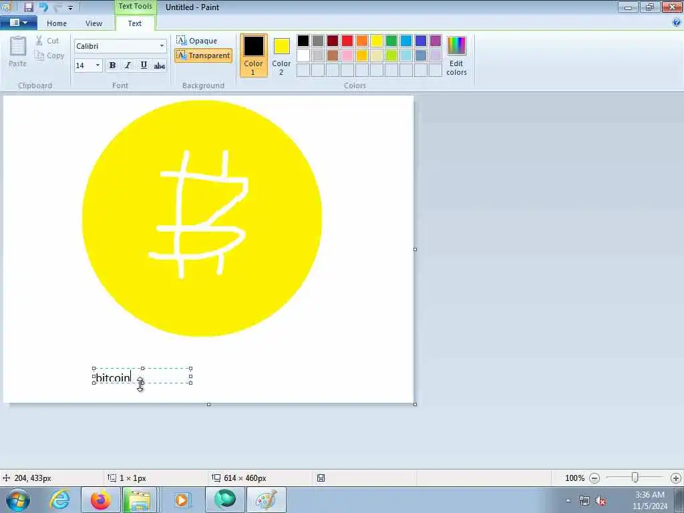Click the green round app taskbar icon
Image resolution: width=684 pixels, height=513 pixels.
coord(224,500)
